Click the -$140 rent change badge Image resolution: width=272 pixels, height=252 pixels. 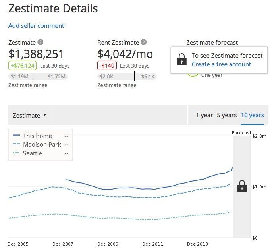coord(107,66)
